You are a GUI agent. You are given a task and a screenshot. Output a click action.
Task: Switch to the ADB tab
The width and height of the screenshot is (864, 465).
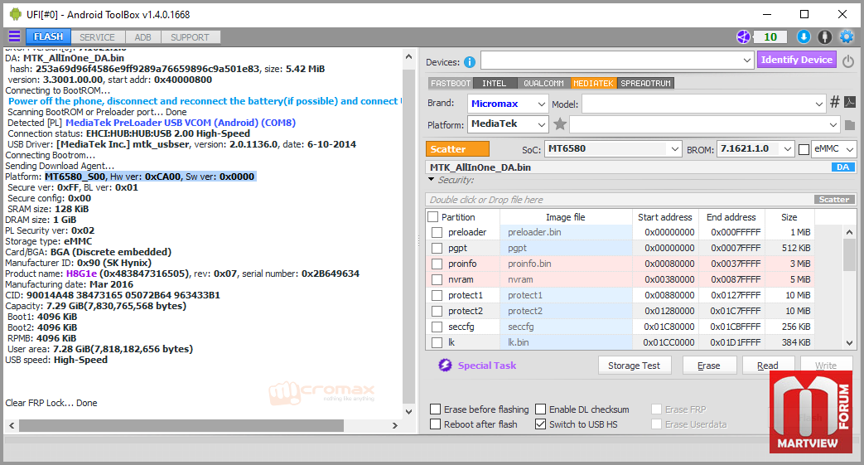coord(142,37)
